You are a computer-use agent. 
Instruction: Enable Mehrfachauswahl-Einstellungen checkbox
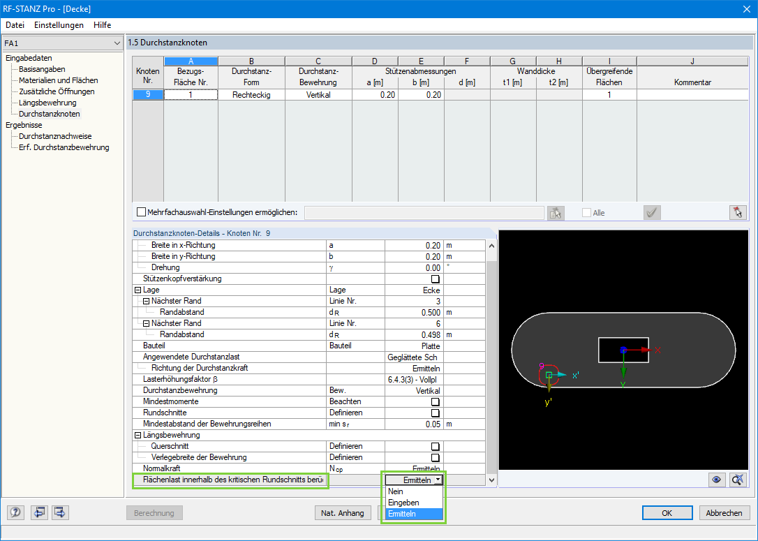(142, 212)
